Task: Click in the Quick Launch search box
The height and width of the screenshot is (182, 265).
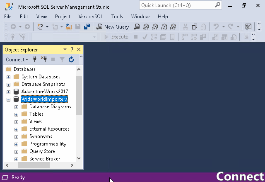Action: click(x=181, y=5)
